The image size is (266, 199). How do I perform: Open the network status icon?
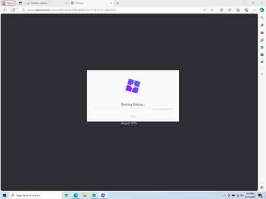point(238,195)
